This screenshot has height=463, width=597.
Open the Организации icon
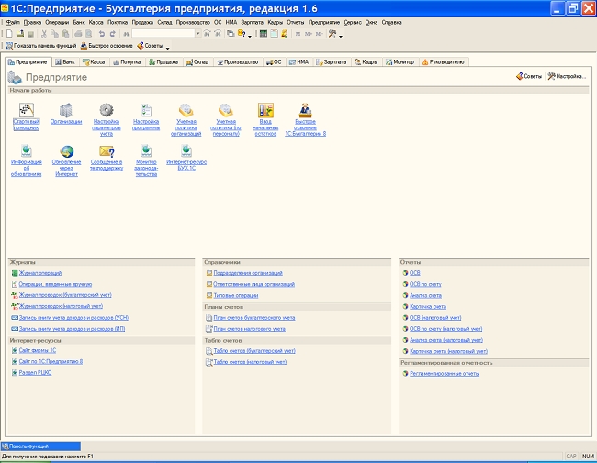[x=65, y=110]
